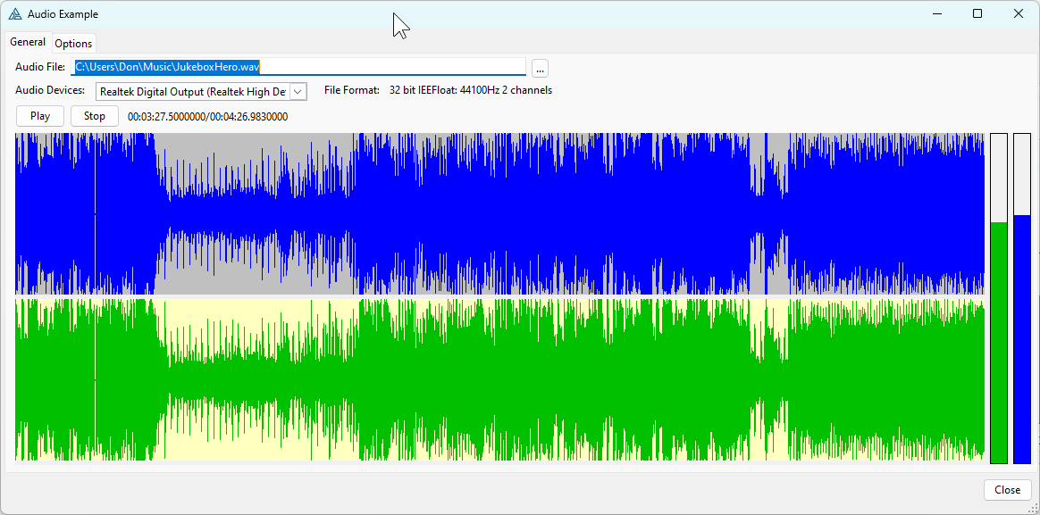Click the playback time position readout
The height and width of the screenshot is (515, 1040).
[x=207, y=117]
